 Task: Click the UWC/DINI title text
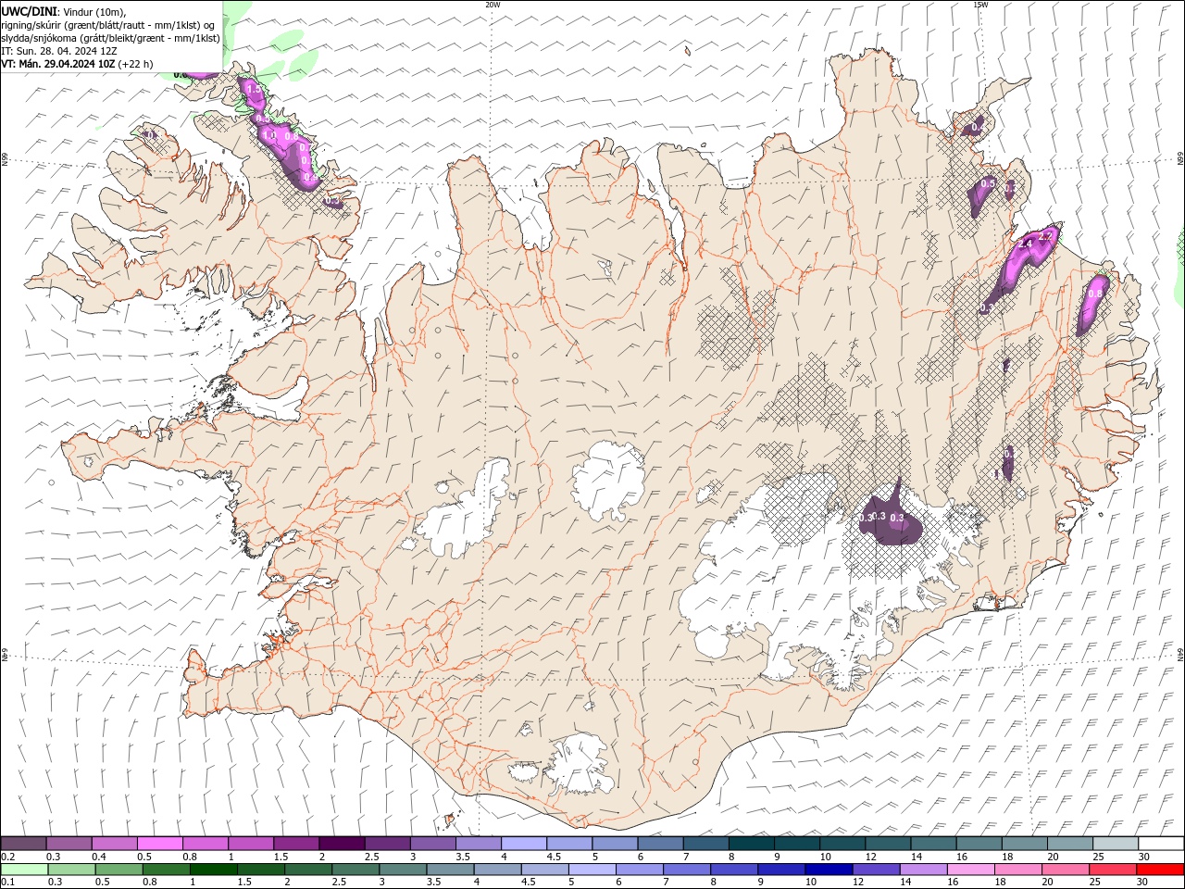tap(29, 11)
